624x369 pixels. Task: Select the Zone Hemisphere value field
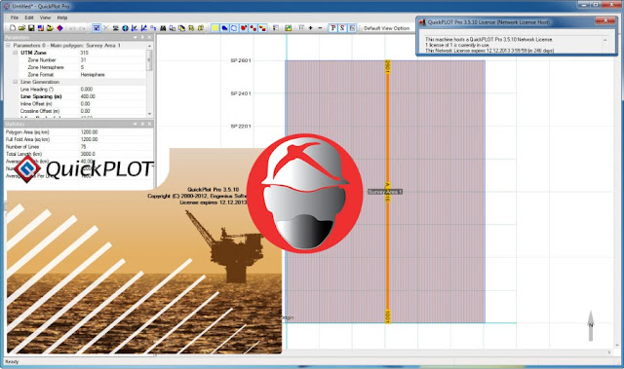113,67
